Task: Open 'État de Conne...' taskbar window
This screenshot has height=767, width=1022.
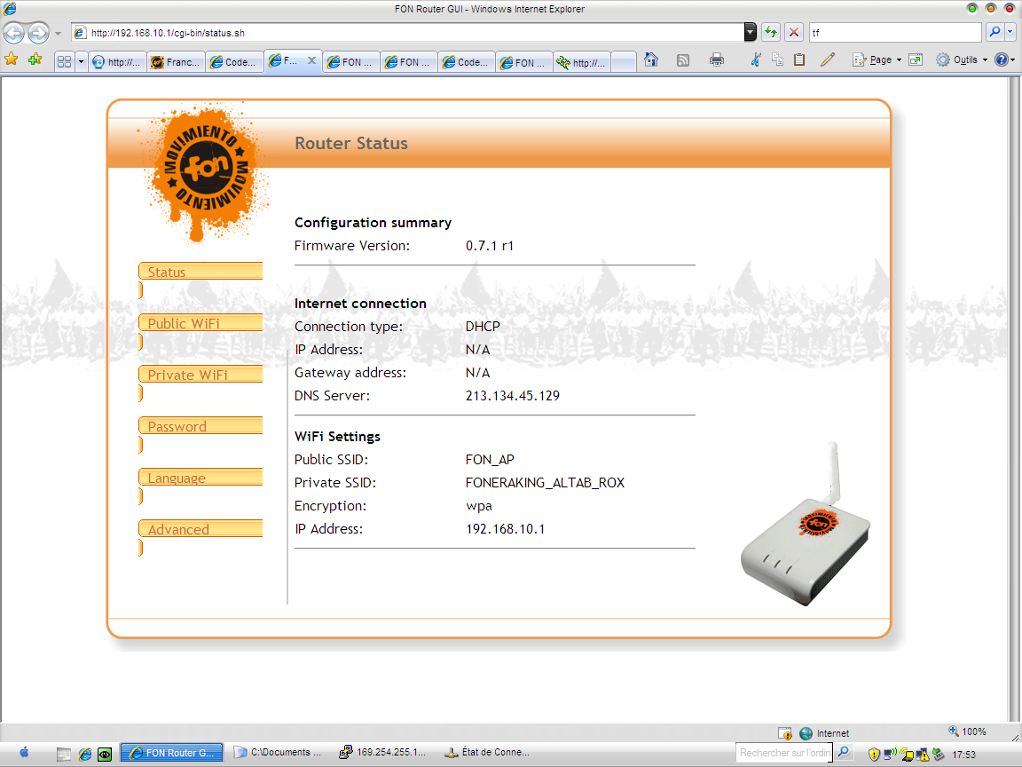Action: (x=488, y=752)
